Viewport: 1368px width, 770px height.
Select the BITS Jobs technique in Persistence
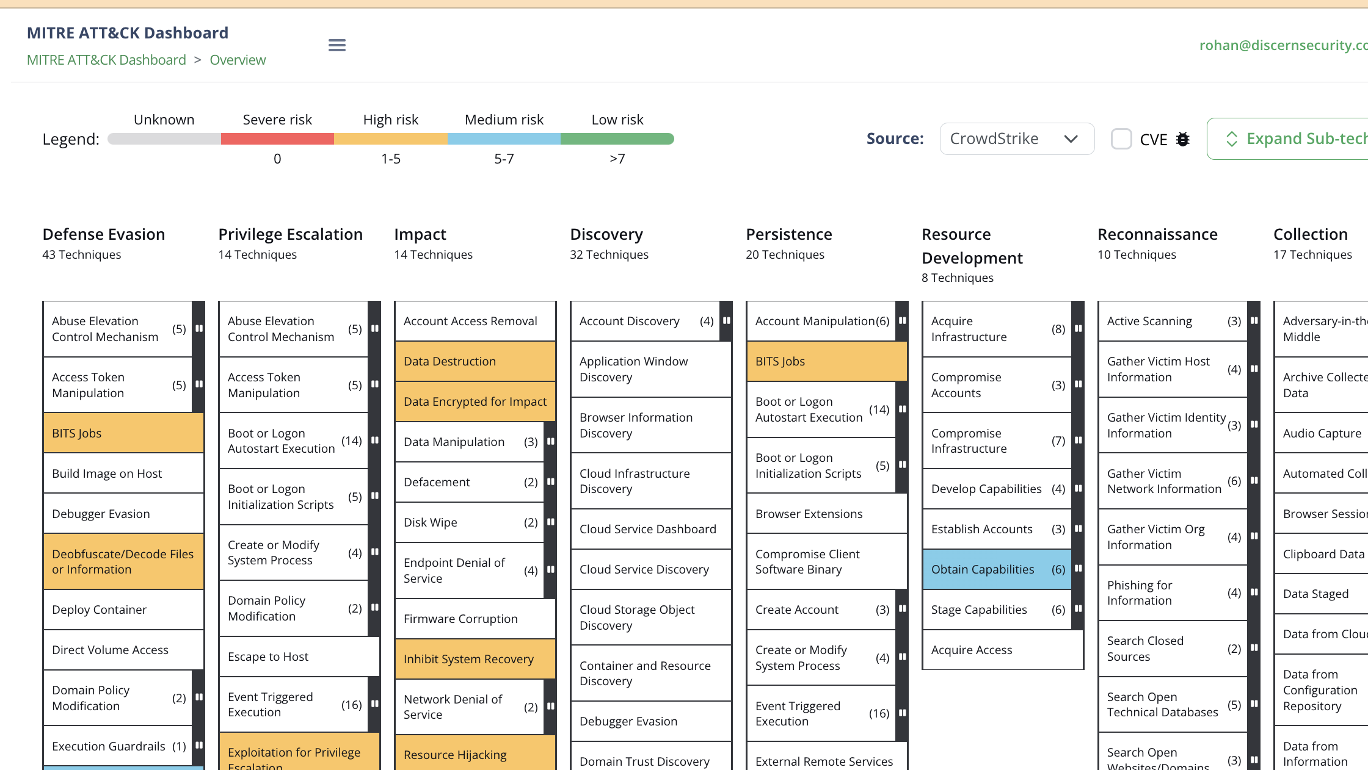[x=826, y=361]
